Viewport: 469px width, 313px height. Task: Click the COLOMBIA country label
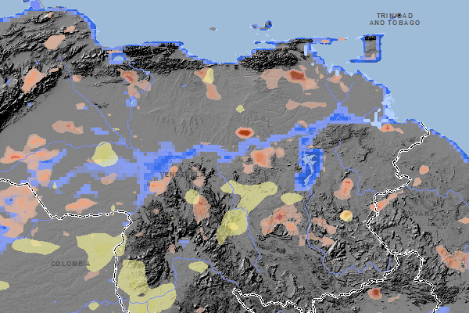71,264
